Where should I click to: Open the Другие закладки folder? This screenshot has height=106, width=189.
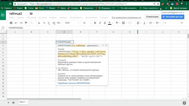coord(179,8)
